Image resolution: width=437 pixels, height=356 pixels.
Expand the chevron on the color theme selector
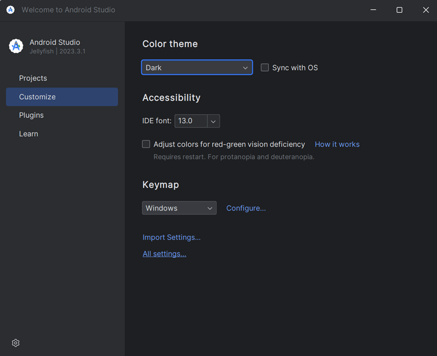click(x=245, y=67)
